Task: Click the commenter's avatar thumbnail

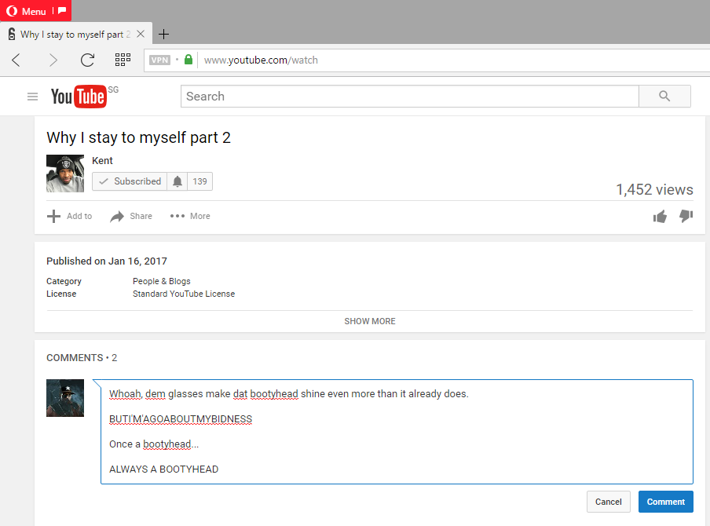Action: coord(65,398)
